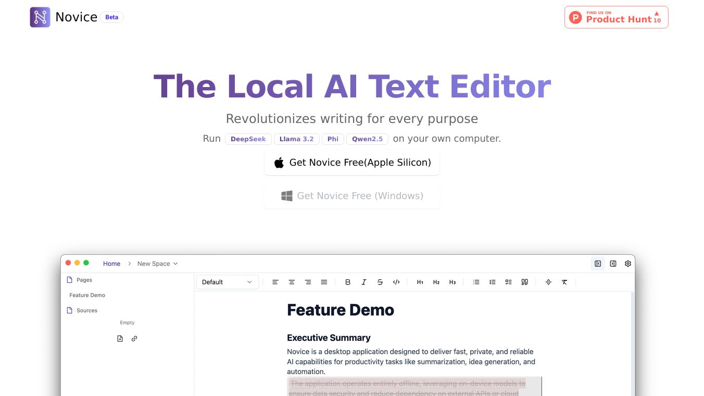Toggle the left sidebar panel icon
This screenshot has height=396, width=704.
pyautogui.click(x=598, y=264)
